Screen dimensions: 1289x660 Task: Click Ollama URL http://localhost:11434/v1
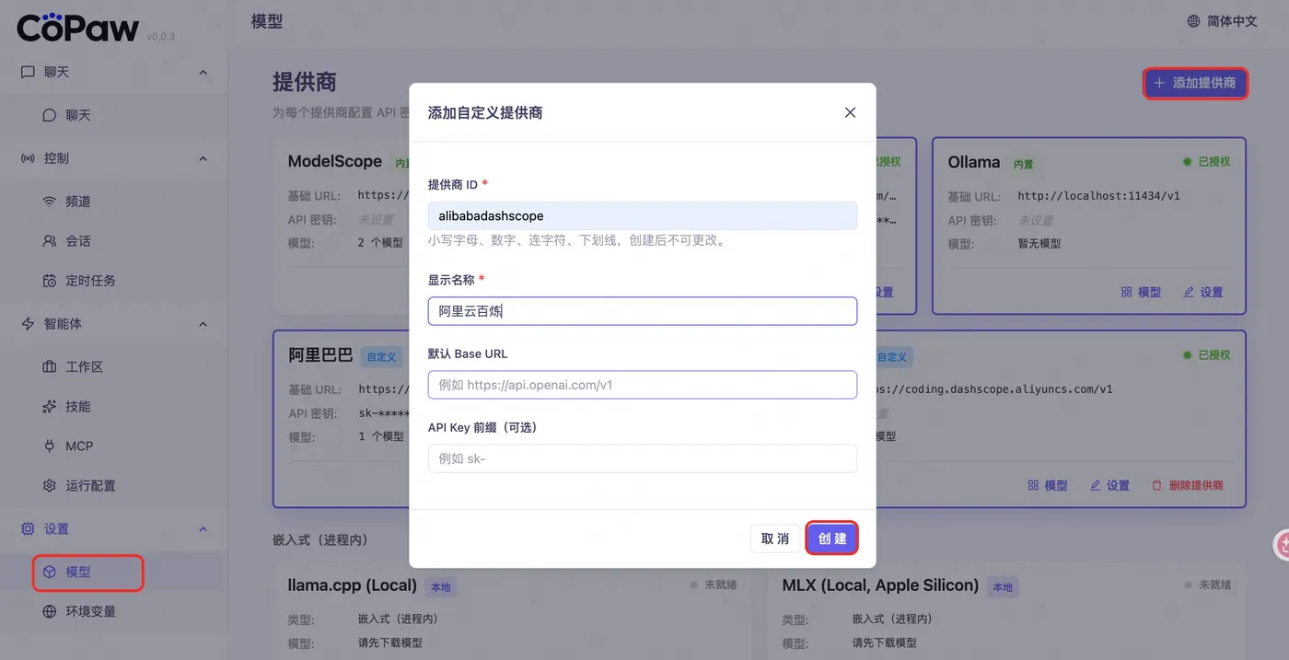coord(1098,196)
